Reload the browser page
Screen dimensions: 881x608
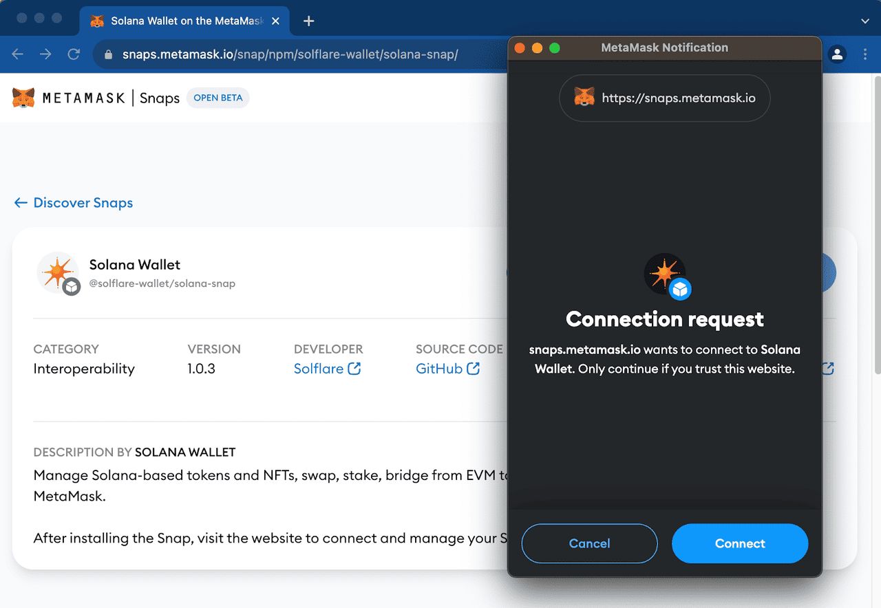pos(74,54)
